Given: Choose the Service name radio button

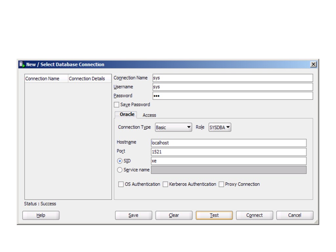Looking at the screenshot, I should tap(119, 170).
